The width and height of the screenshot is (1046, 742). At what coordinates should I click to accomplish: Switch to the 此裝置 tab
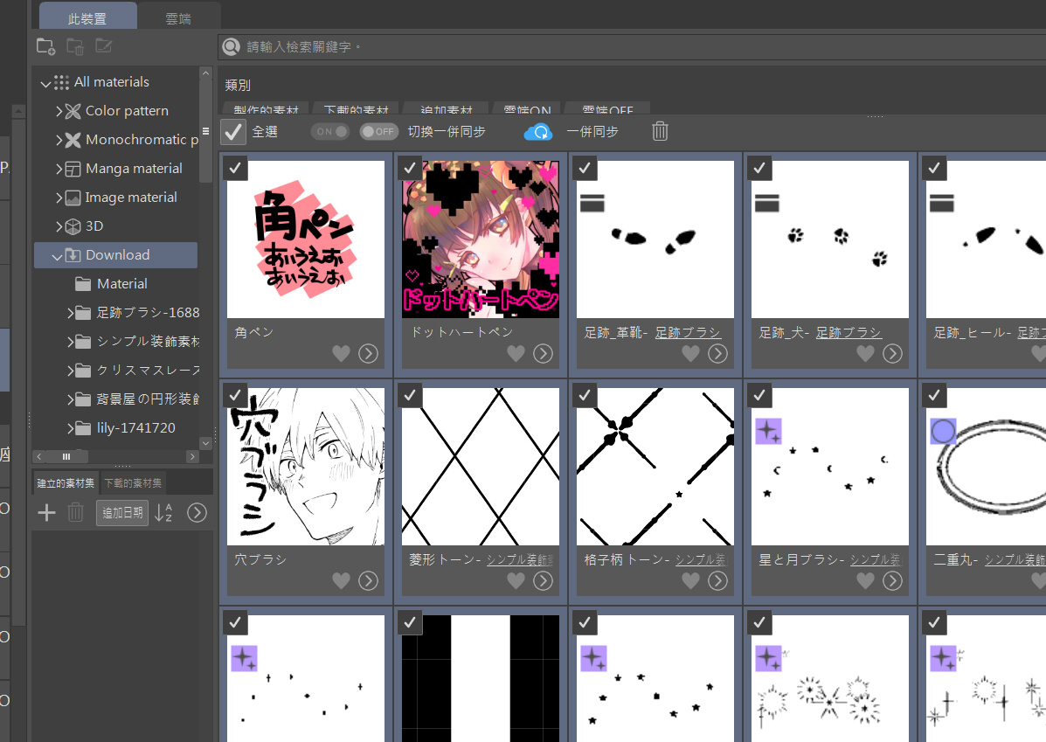click(88, 17)
